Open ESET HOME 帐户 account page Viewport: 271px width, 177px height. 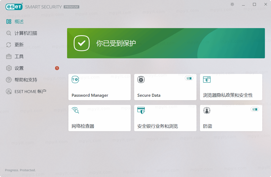click(30, 91)
